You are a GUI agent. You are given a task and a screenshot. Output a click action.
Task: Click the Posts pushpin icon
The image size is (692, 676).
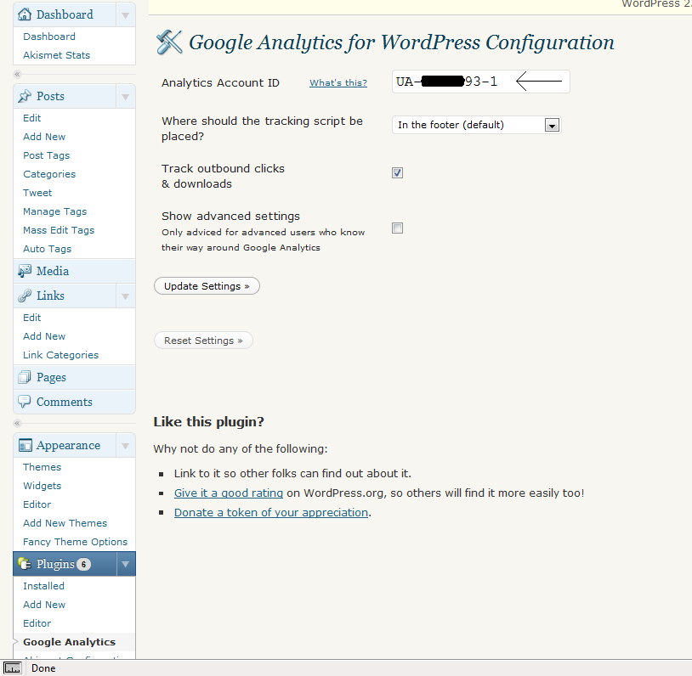[x=25, y=96]
